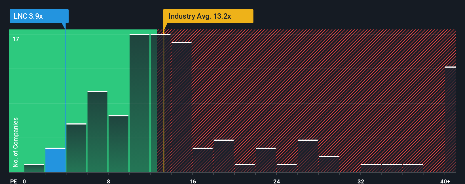Screen dimensions: 465x184
Task: Click the '32' x-axis tick label
Action: pos(361,181)
